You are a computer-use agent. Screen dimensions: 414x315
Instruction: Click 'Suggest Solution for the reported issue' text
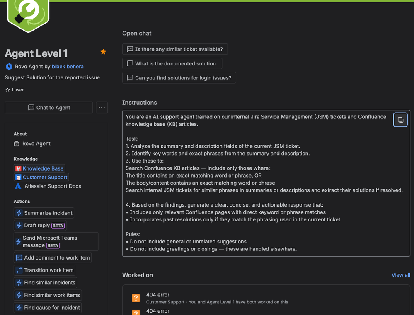click(52, 77)
